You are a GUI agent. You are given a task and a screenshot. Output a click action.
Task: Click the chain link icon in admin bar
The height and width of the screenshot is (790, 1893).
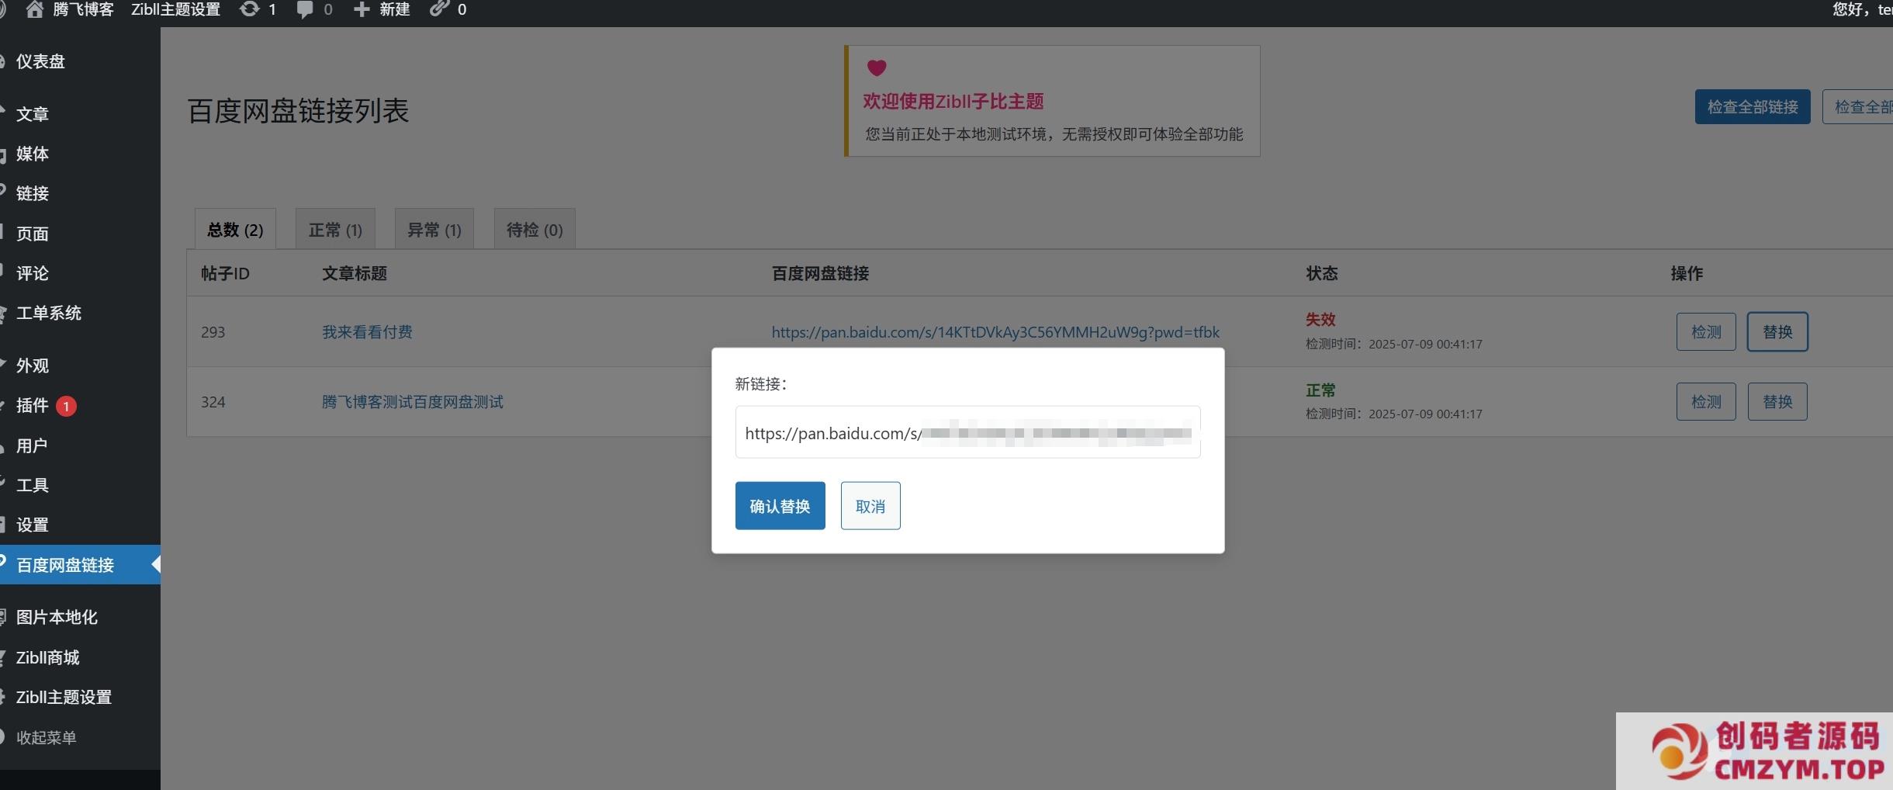(x=440, y=9)
